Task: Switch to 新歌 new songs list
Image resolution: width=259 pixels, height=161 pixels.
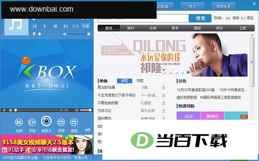Action: click(x=124, y=81)
